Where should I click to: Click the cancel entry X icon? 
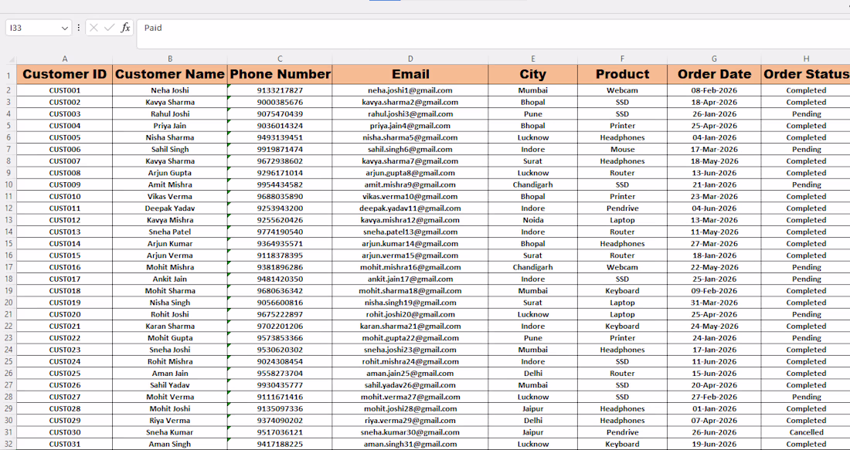93,28
